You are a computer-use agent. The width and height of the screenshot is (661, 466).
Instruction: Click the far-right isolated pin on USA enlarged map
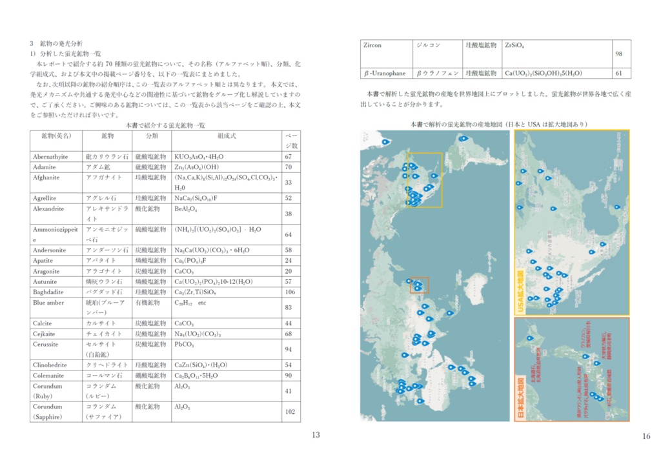(617, 207)
